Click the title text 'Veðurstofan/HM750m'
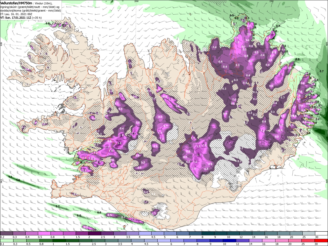The width and height of the screenshot is (328, 246). pyautogui.click(x=16, y=3)
